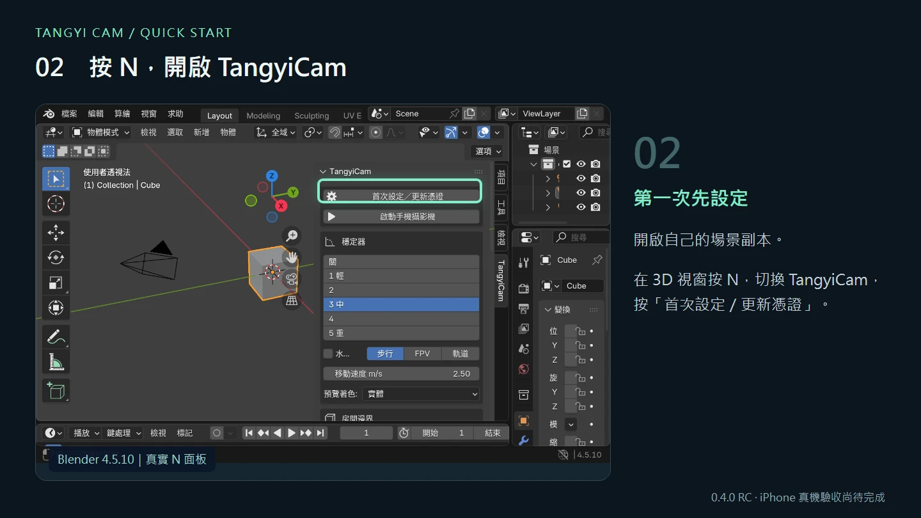Viewport: 921px width, 518px height.
Task: Toggle Collection exclude checkbox in outliner
Action: click(x=567, y=164)
